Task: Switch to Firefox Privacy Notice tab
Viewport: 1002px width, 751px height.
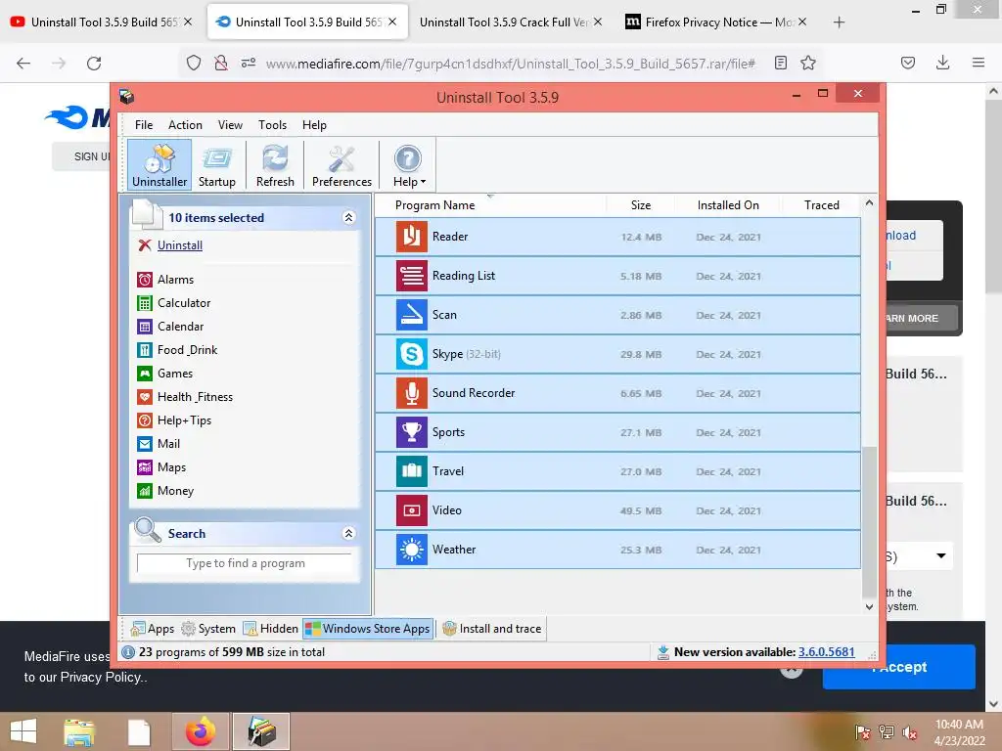Action: tap(714, 22)
